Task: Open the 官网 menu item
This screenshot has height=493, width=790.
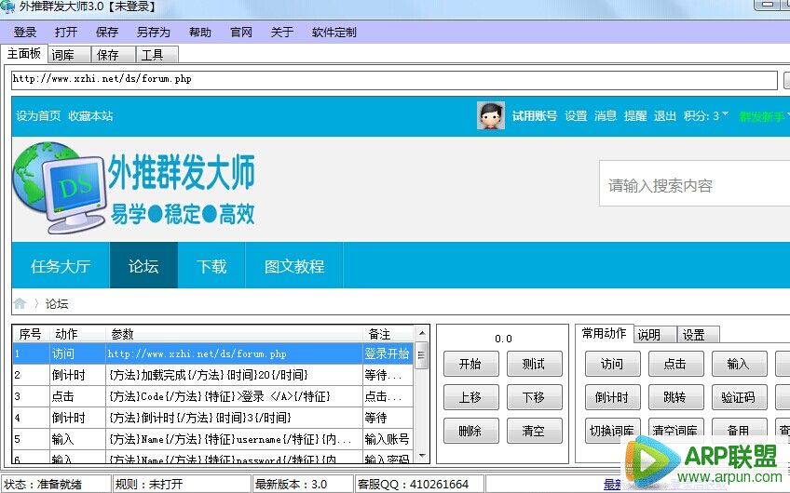Action: [241, 33]
